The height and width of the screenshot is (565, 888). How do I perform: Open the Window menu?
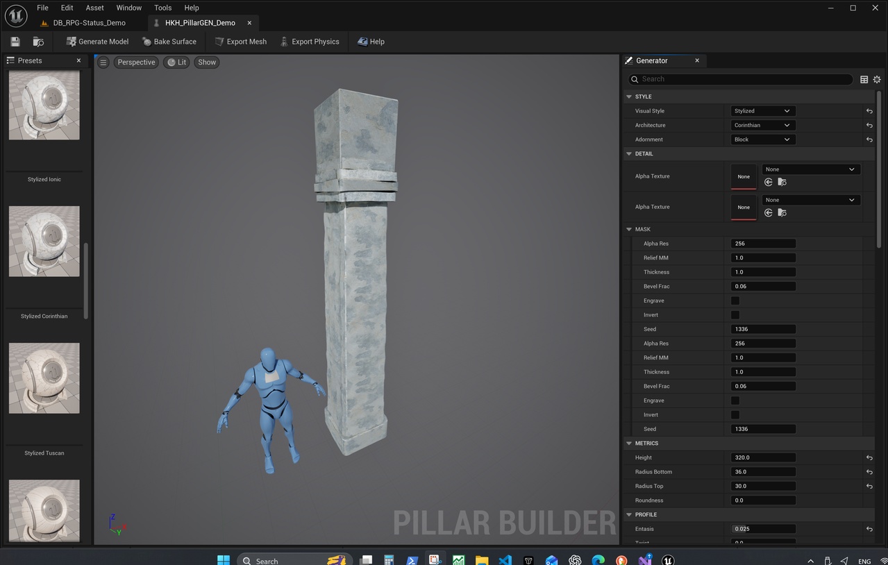(x=128, y=8)
